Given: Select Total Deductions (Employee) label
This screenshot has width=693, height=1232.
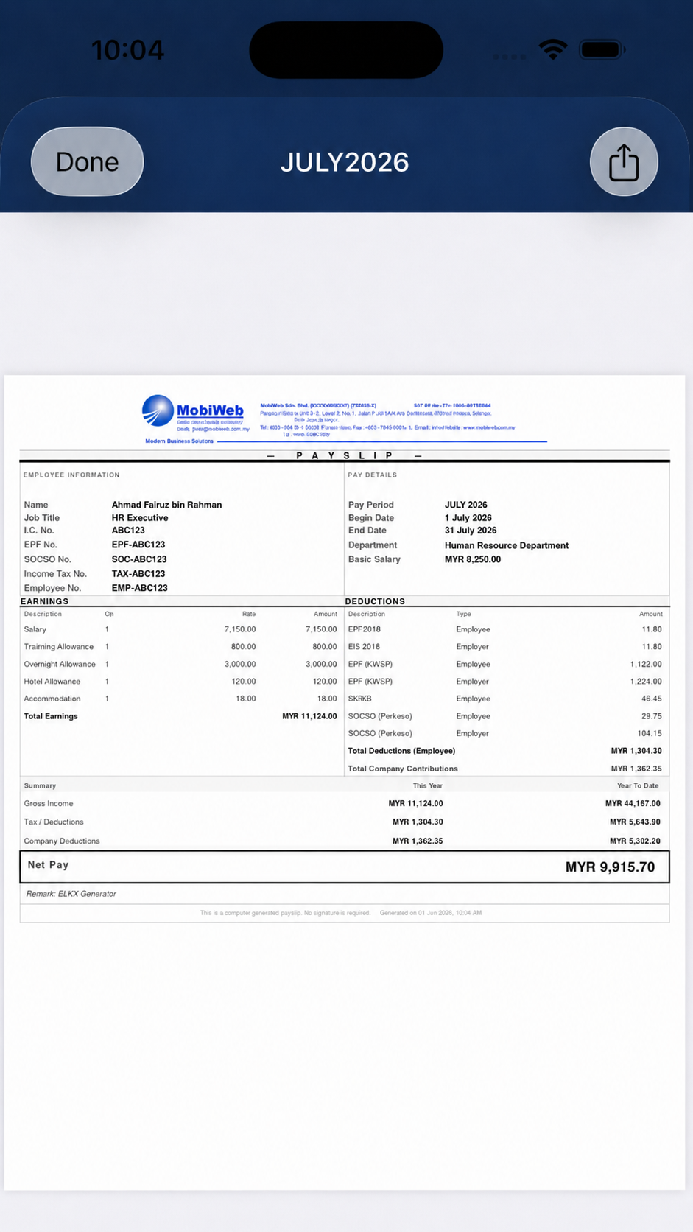Looking at the screenshot, I should coord(401,751).
